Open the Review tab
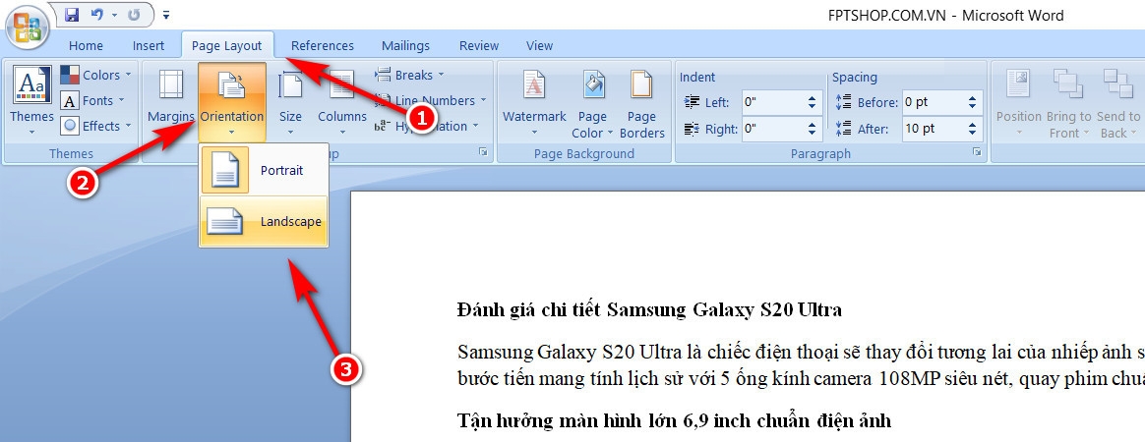 point(478,45)
